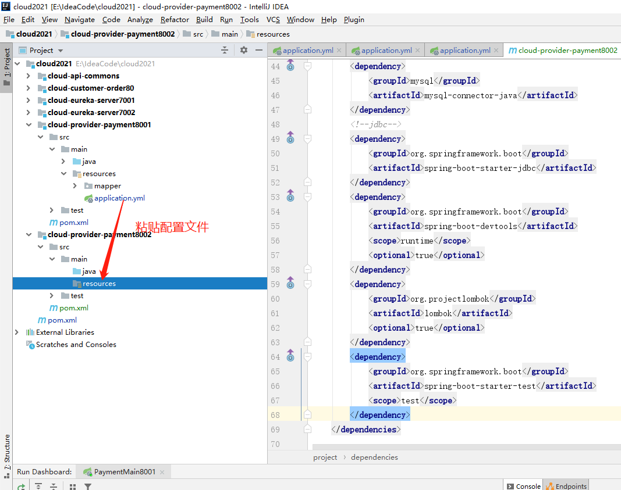Expand the cloud-eureka-server7002 module
Screen dimensions: 621x490
click(x=28, y=112)
